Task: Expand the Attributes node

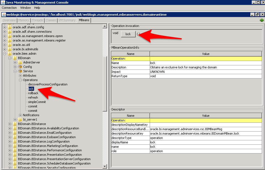Action: pos(20,76)
